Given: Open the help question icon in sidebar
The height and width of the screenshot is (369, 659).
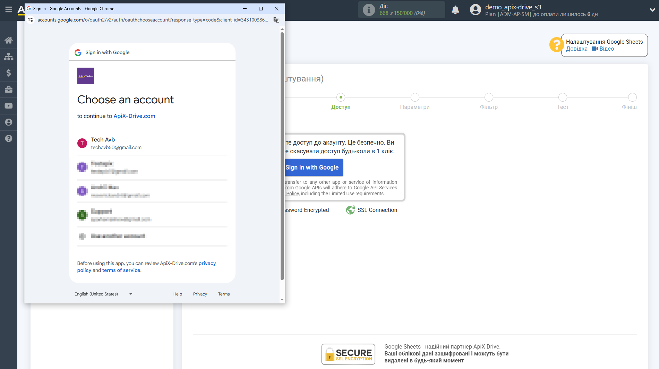Looking at the screenshot, I should click(x=9, y=138).
